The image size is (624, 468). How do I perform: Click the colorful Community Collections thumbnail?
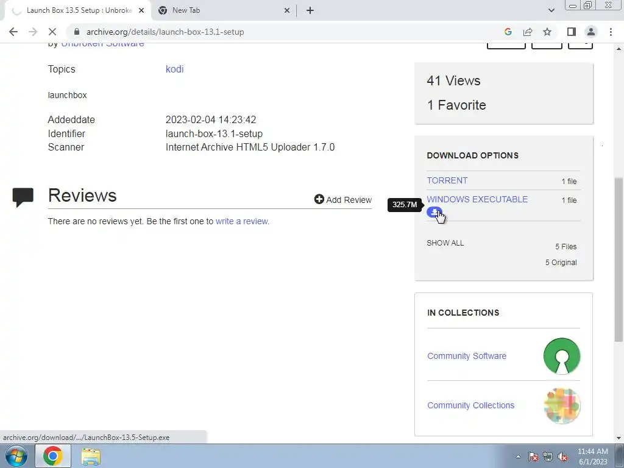pyautogui.click(x=561, y=405)
